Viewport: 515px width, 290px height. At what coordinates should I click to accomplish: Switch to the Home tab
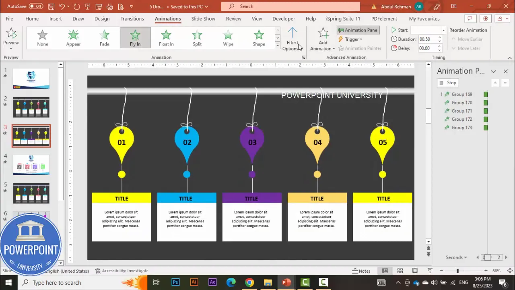[x=32, y=19]
